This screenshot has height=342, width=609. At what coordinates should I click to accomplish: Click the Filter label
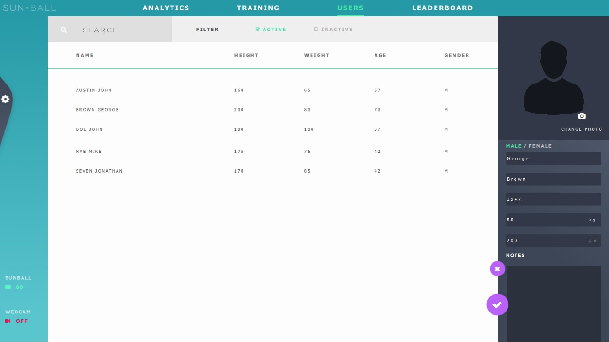coord(207,30)
